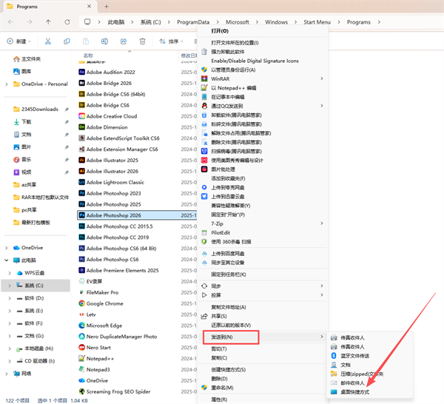Screen dimensions: 444x404
Task: Click the Cut scissors icon in toolbar
Action: 48,41
